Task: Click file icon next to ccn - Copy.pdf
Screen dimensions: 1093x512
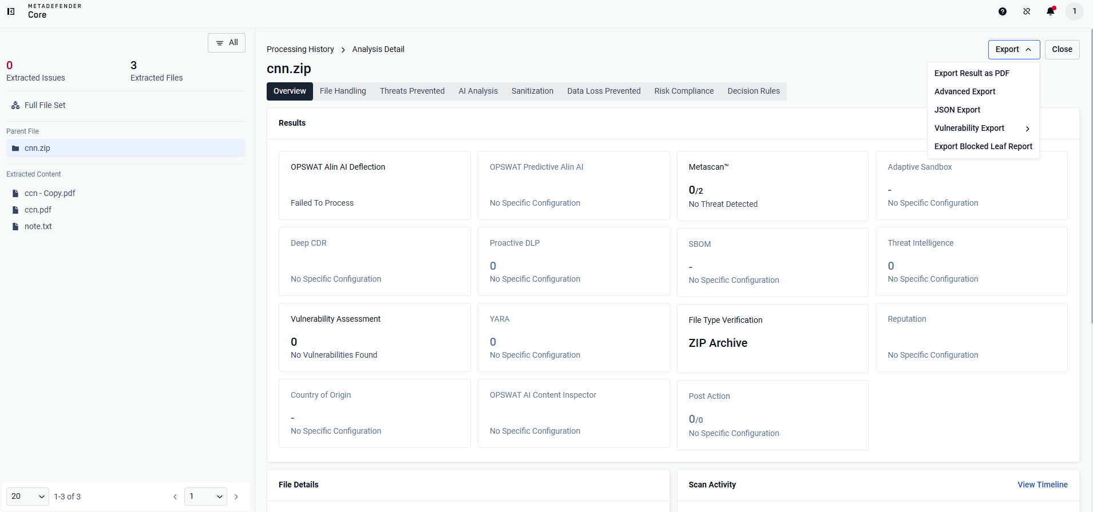Action: [x=15, y=194]
